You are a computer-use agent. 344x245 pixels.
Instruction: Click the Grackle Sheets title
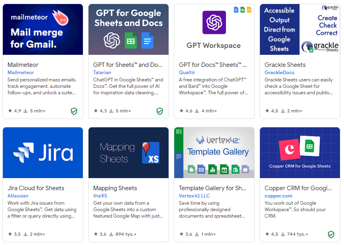(285, 65)
